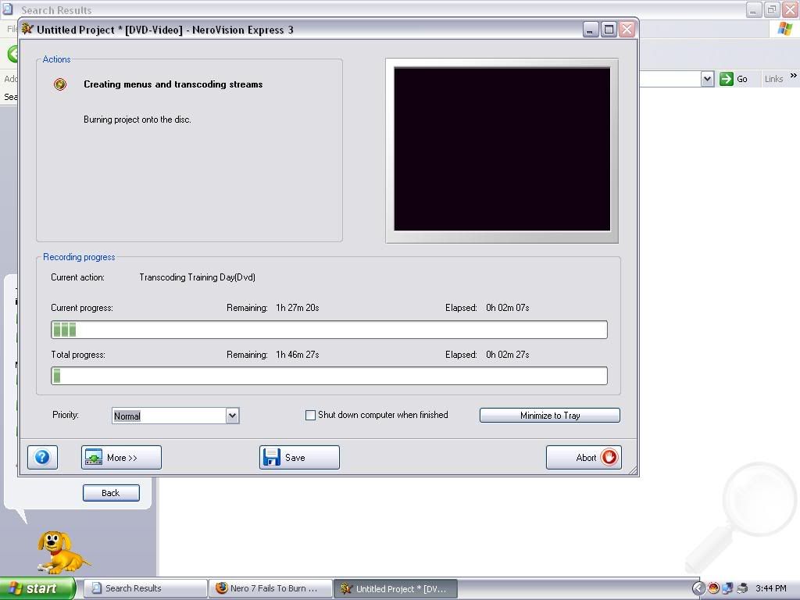Click the Back button in Search Results
Screen dimensions: 800x600
click(111, 493)
